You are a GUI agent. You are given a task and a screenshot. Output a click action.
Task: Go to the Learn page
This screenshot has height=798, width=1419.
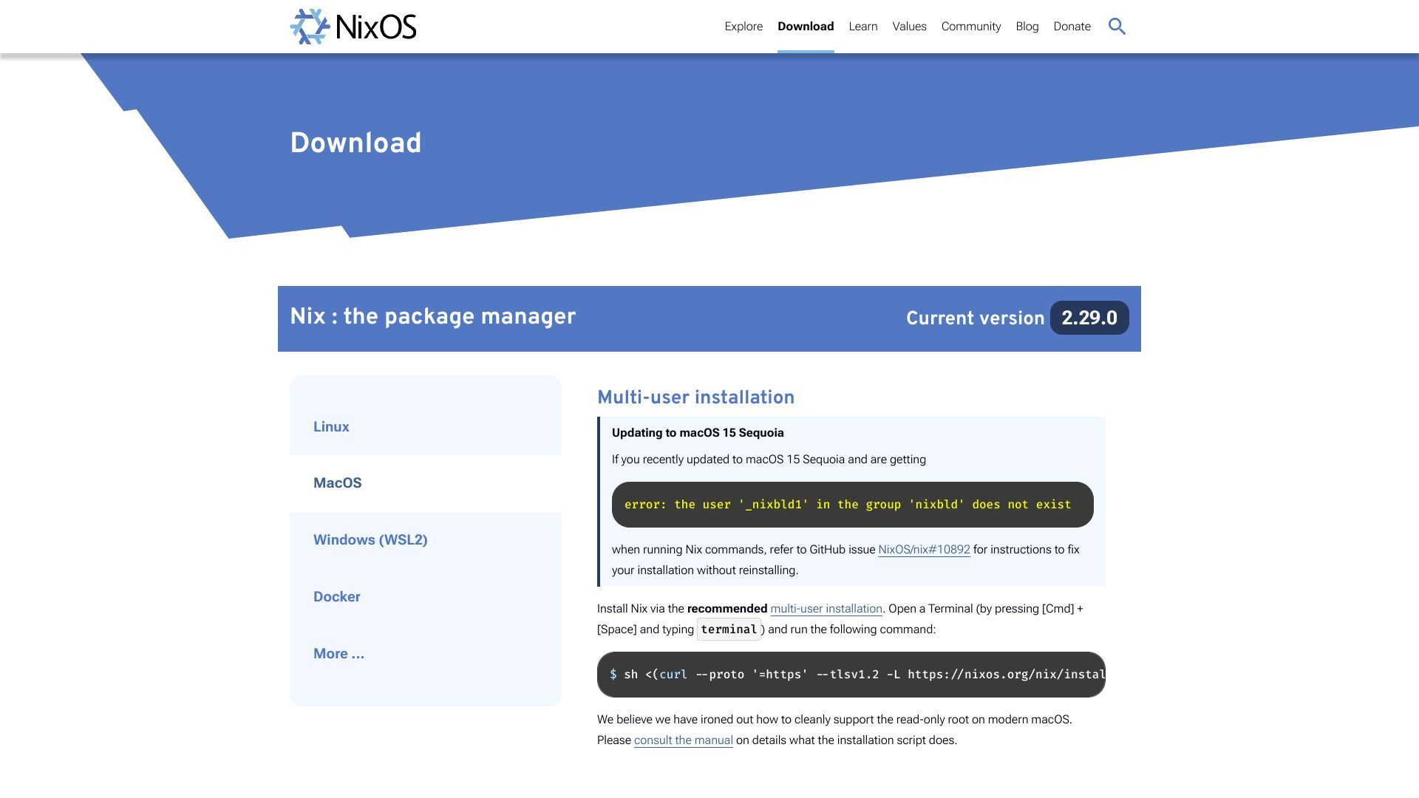pos(863,27)
